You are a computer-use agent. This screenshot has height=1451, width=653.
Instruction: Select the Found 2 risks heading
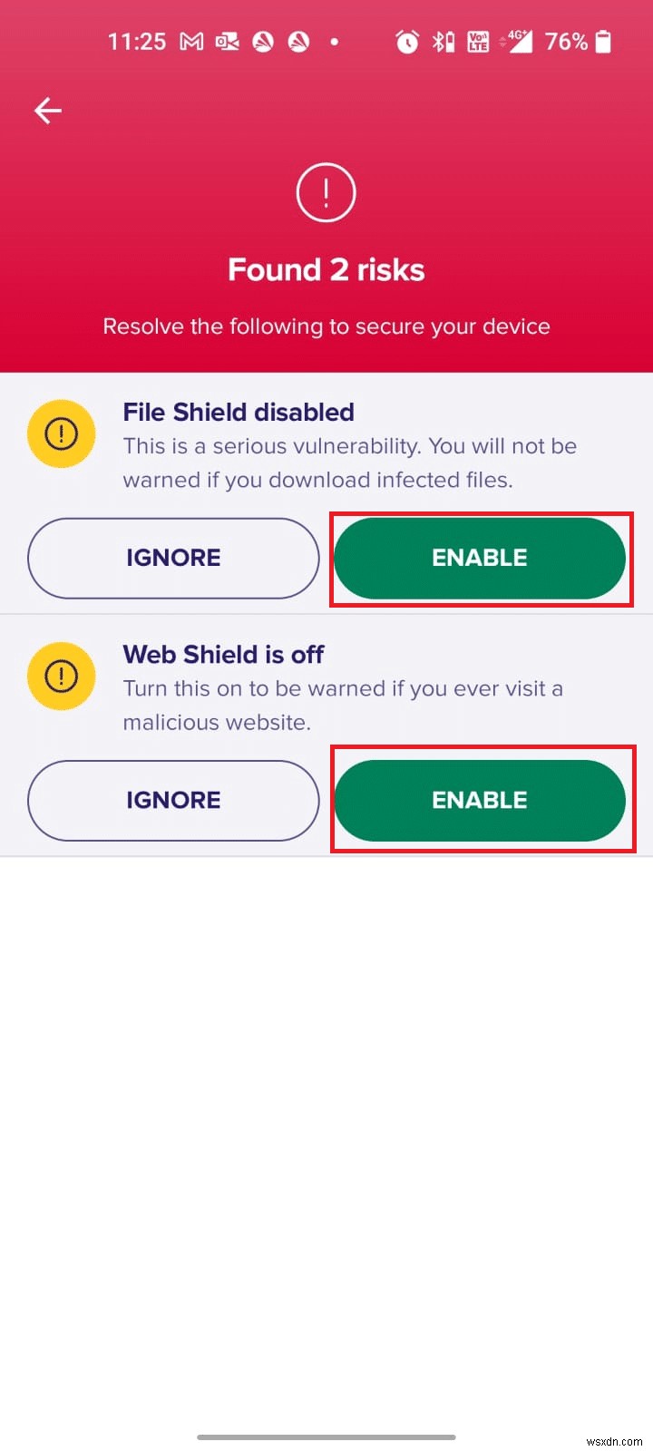pyautogui.click(x=326, y=269)
